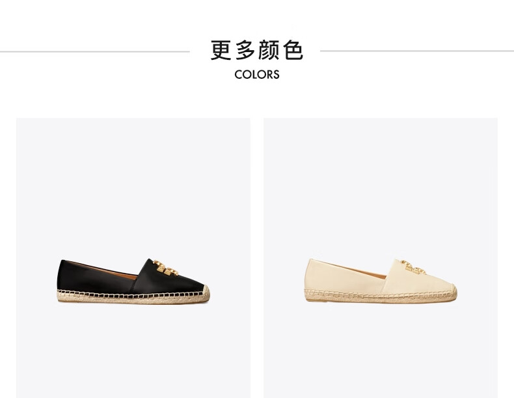
Task: Click the gold logo on cream shoe
Action: (413, 267)
